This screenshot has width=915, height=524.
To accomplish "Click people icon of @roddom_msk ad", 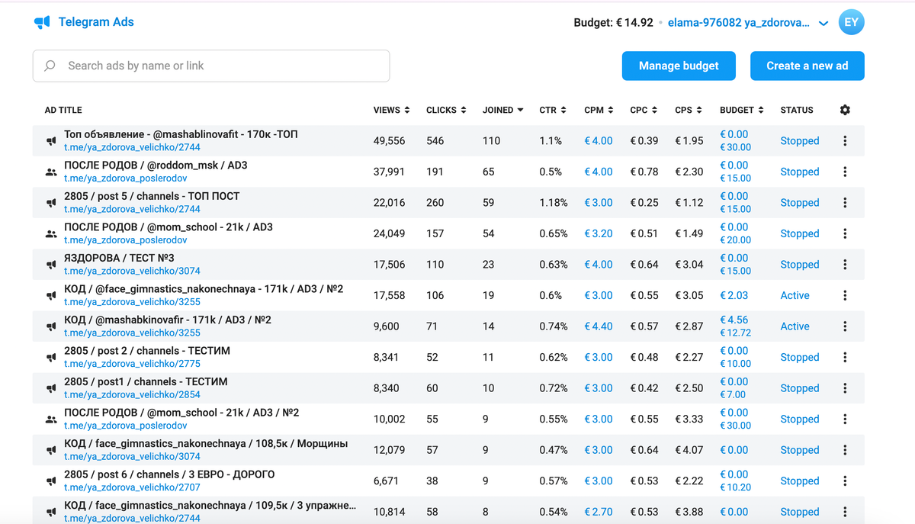I will (x=51, y=172).
